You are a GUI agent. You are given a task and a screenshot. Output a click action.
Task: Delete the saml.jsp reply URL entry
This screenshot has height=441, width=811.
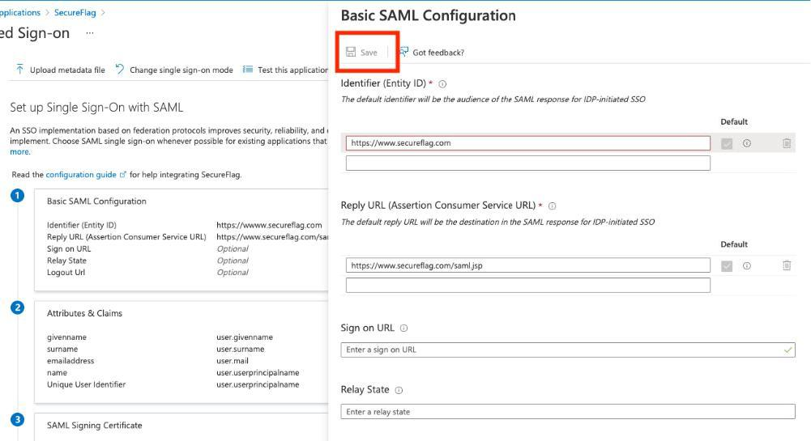click(787, 265)
